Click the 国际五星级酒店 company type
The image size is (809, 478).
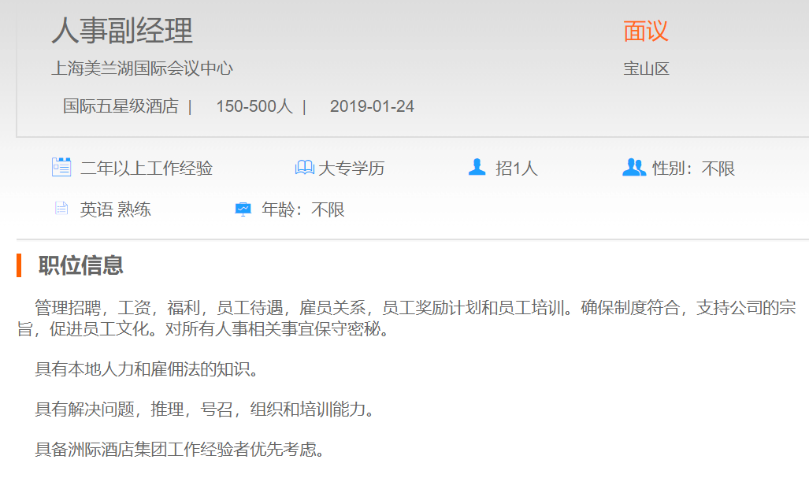[121, 106]
